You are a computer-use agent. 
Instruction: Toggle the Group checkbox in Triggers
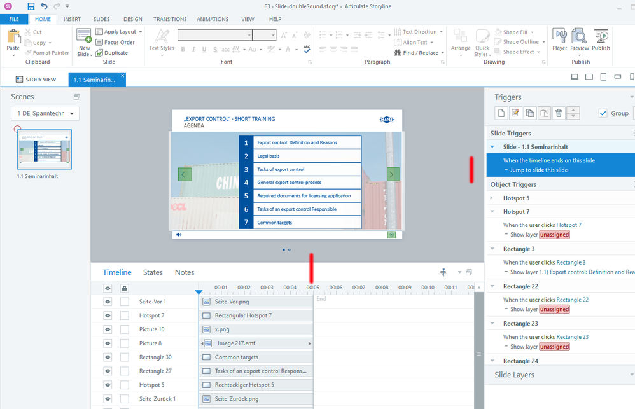(x=603, y=113)
